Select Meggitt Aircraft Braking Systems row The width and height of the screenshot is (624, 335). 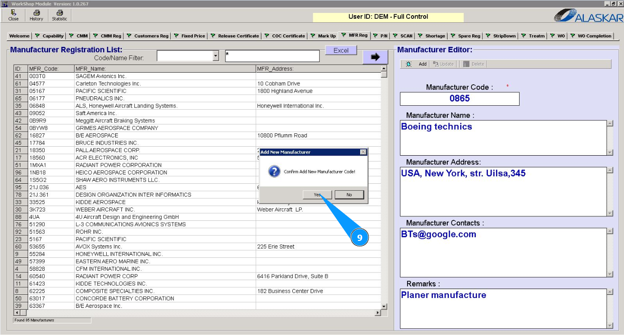pos(197,120)
